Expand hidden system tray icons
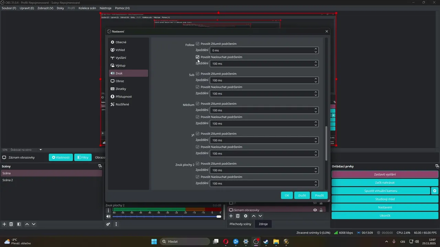440x247 pixels. 386,242
